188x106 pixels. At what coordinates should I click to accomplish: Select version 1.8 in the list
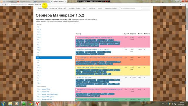(x=38, y=27)
